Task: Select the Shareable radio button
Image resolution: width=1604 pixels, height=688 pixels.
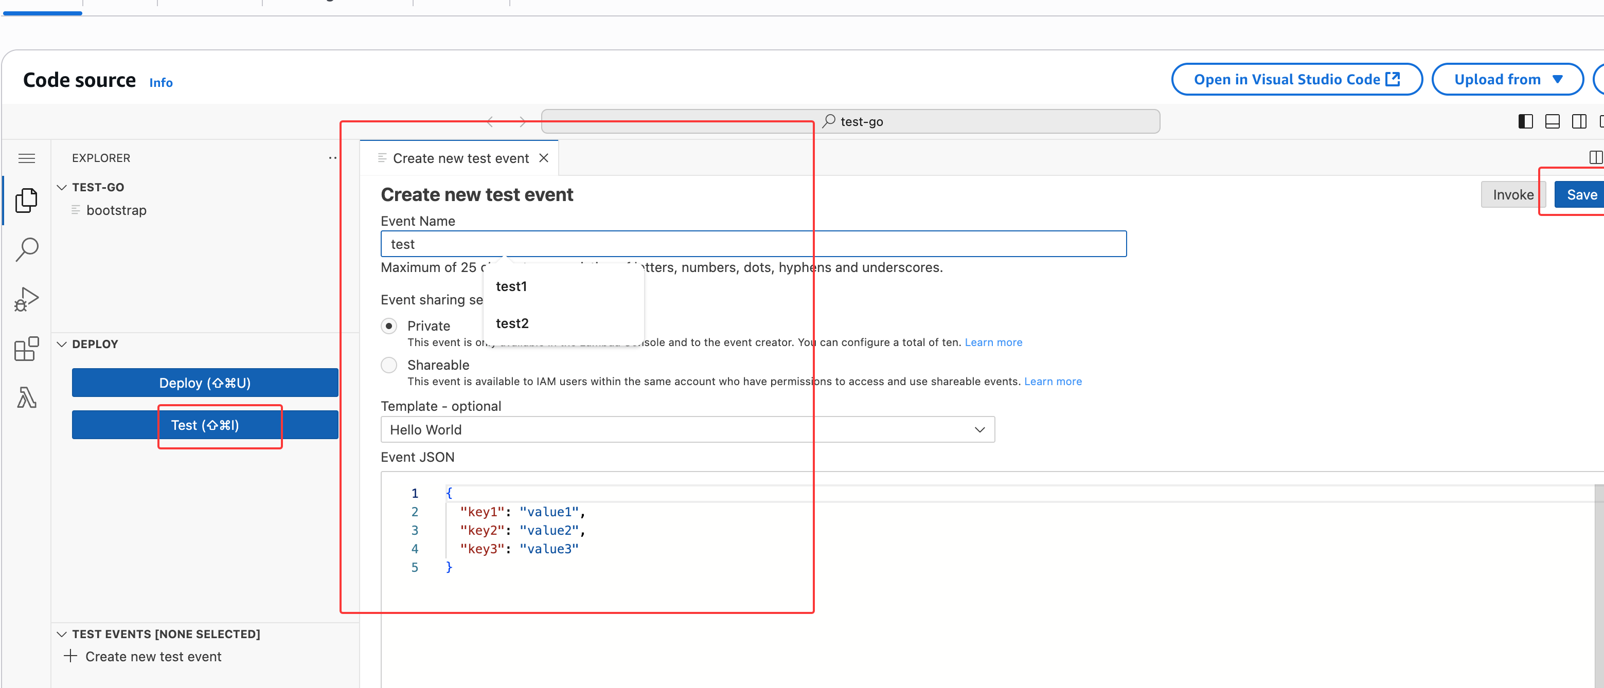Action: tap(389, 365)
